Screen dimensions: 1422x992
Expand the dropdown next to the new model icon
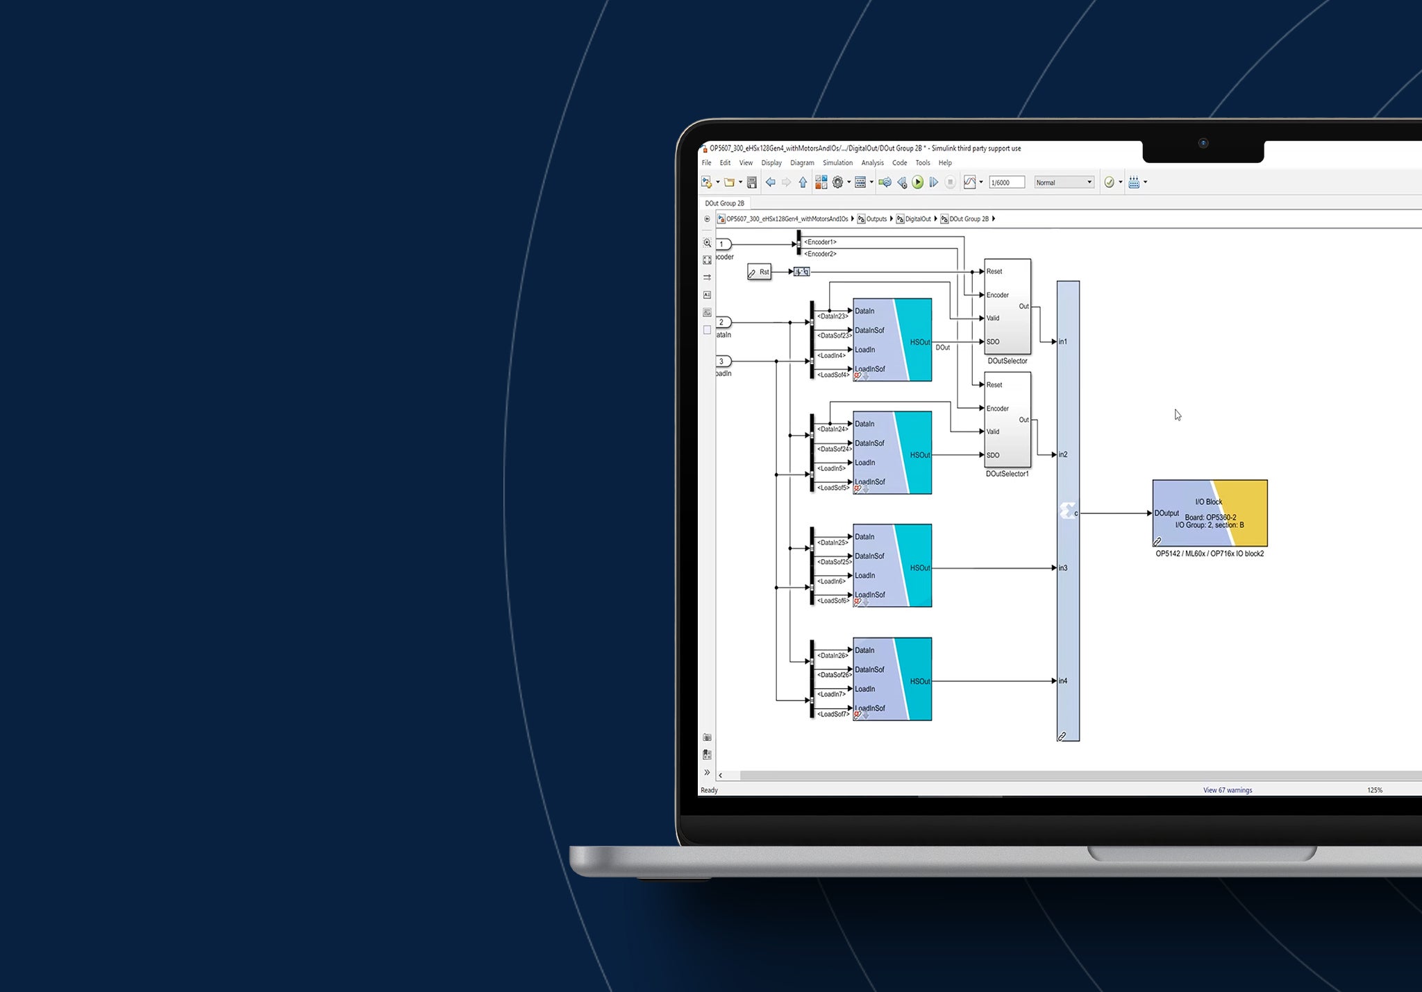pyautogui.click(x=717, y=182)
